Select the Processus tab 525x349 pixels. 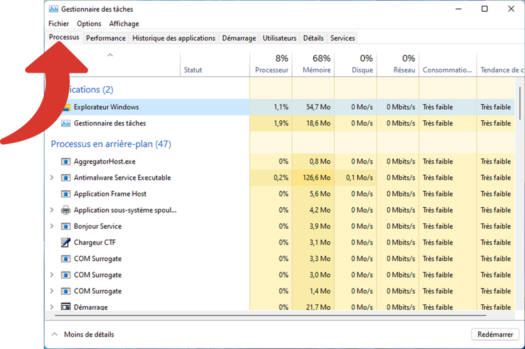64,37
